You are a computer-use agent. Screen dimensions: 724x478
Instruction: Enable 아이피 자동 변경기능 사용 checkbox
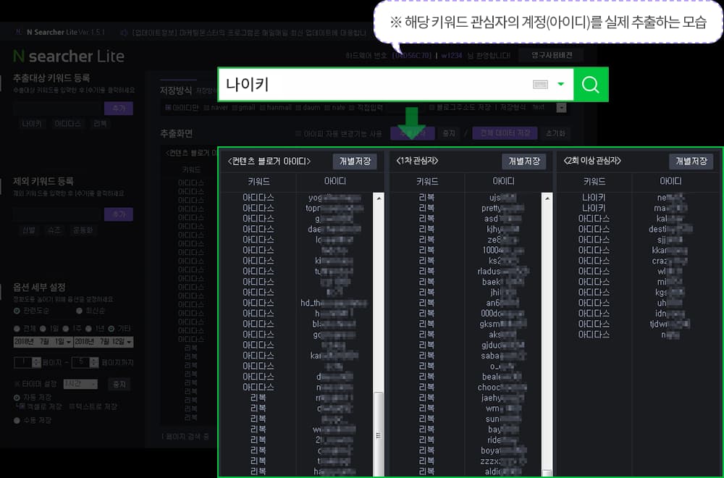[x=298, y=134]
